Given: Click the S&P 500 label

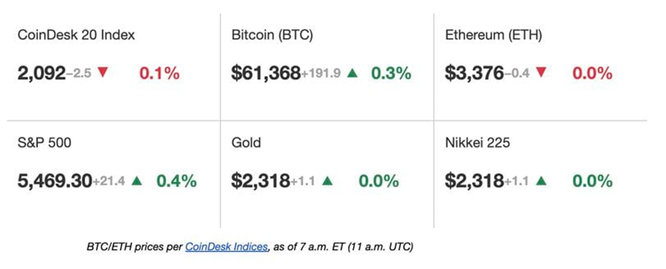Looking at the screenshot, I should coord(44,143).
